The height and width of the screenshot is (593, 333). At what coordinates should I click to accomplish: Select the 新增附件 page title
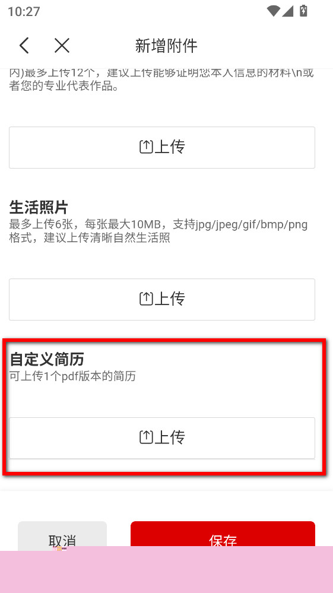[x=166, y=46]
